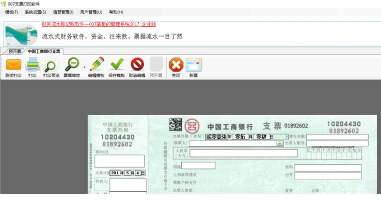Click the 关闭 red X icon
Screen dimensions: 381x202
point(176,64)
